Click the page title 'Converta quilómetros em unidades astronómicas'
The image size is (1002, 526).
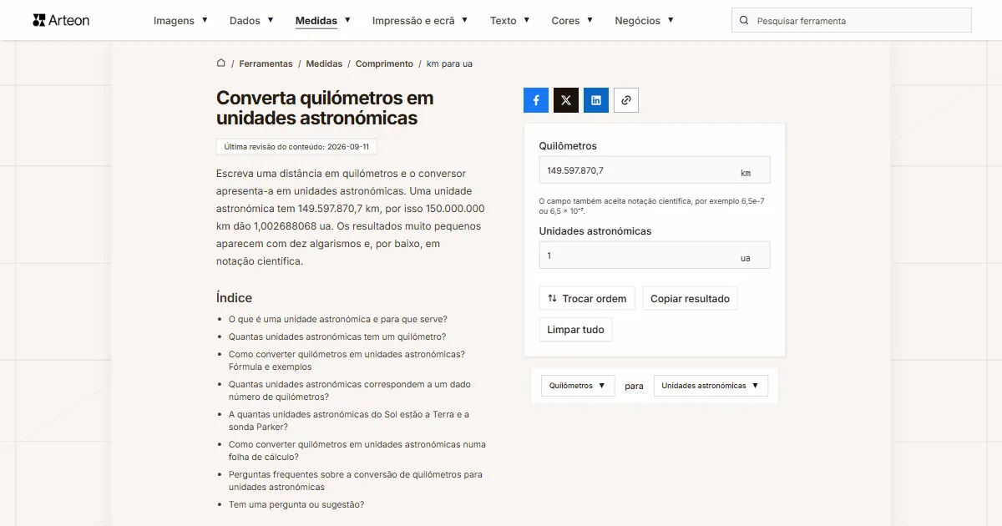325,108
